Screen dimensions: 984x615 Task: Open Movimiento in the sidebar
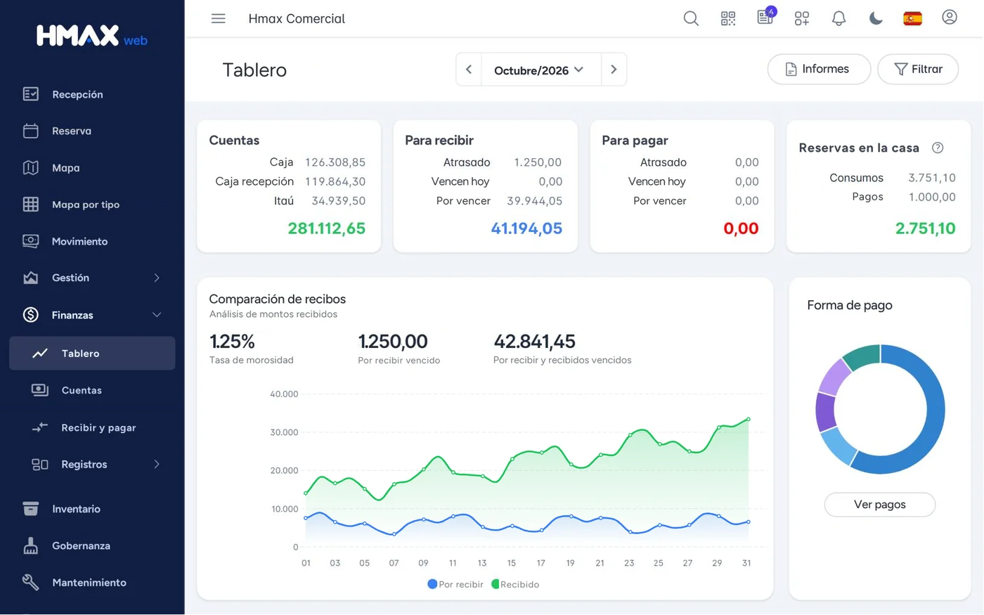coord(92,241)
